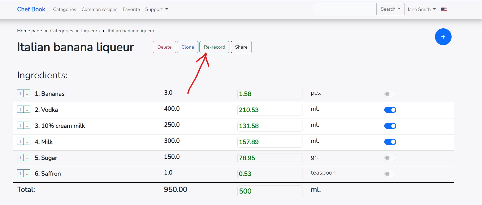Click the down arrow beside Saffron

coord(27,173)
